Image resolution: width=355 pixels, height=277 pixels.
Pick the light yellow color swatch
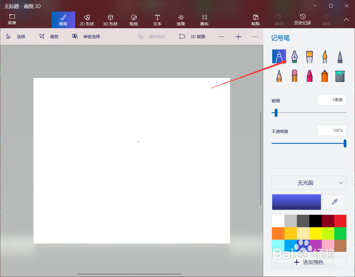coord(303,233)
